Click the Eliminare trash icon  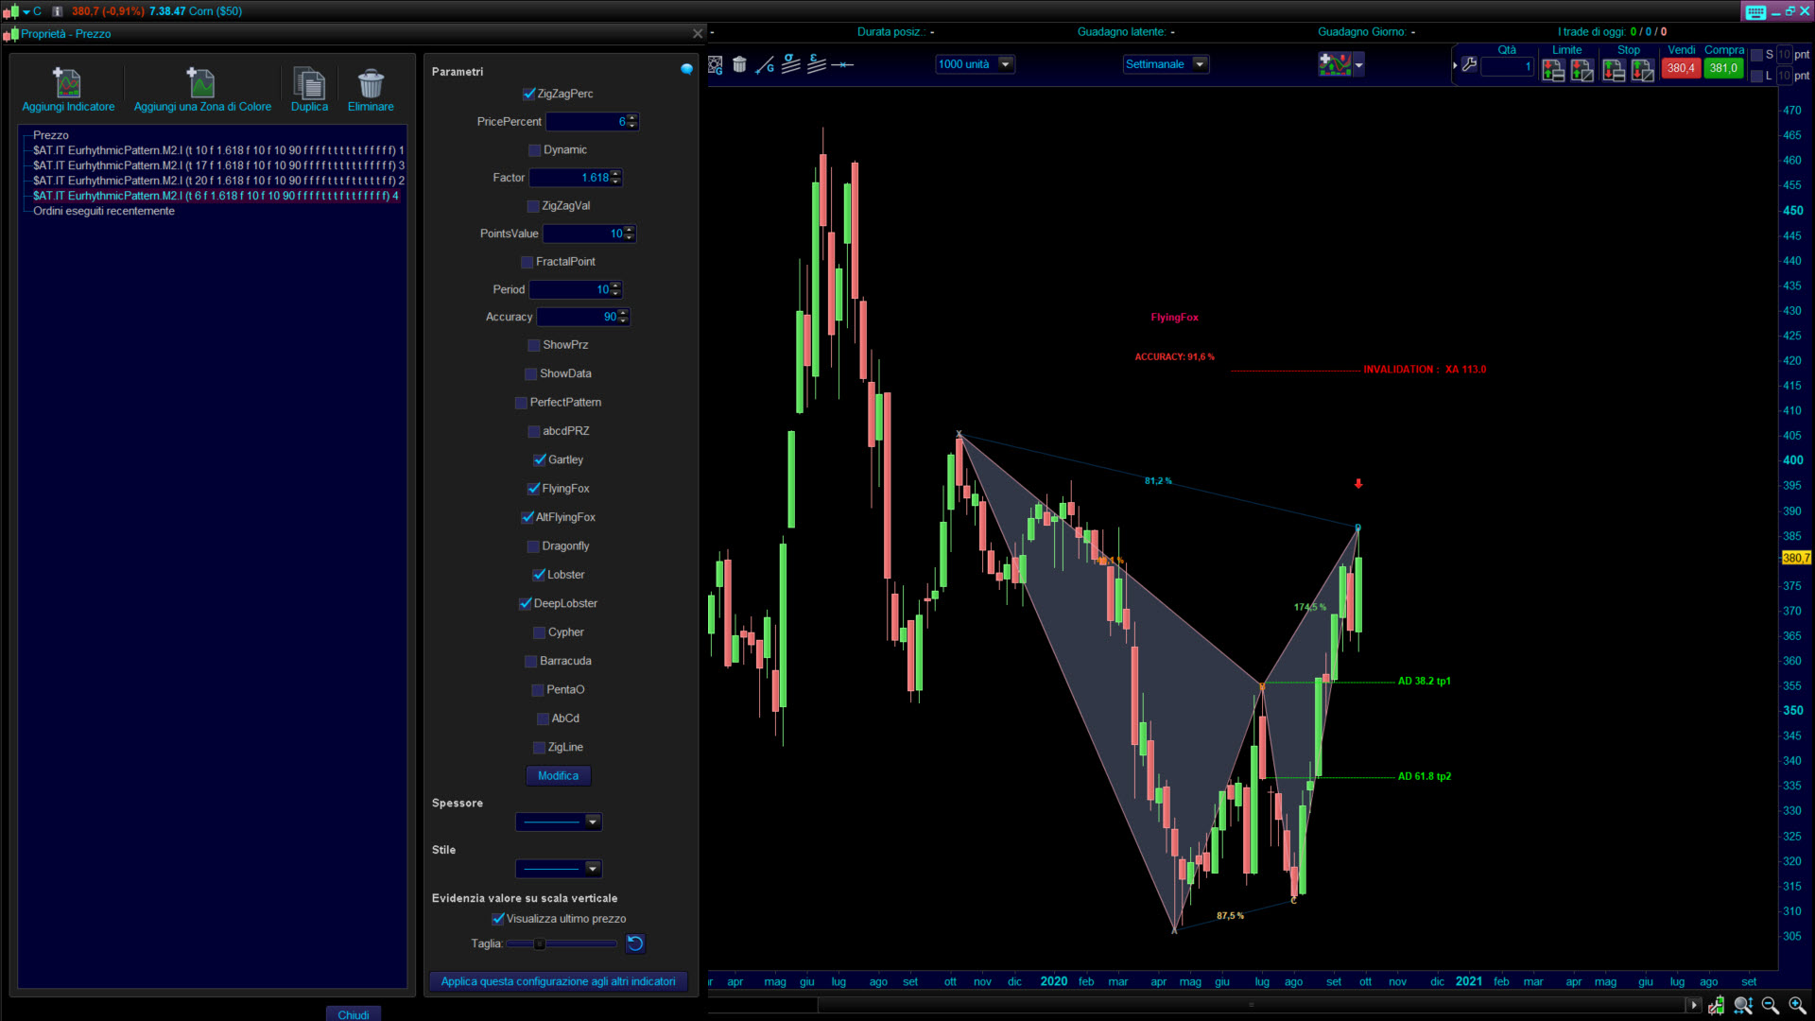(371, 83)
